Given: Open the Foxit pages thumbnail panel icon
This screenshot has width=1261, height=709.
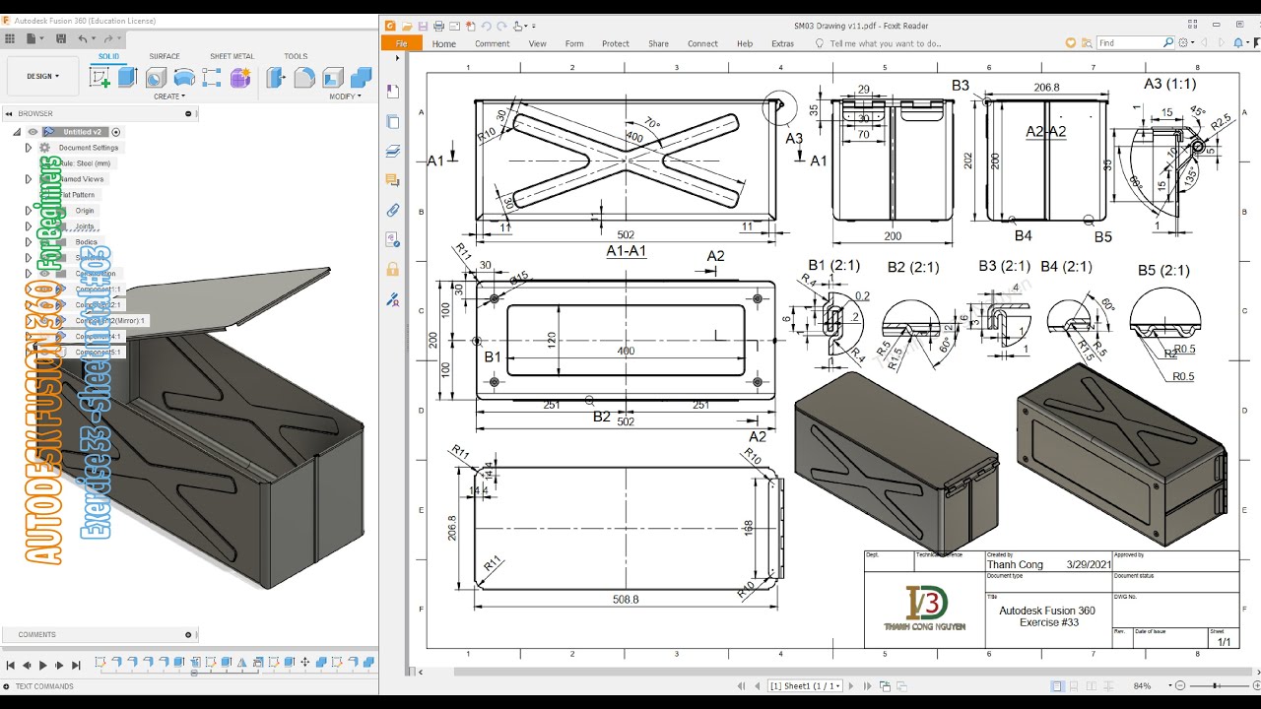Looking at the screenshot, I should coord(393,122).
